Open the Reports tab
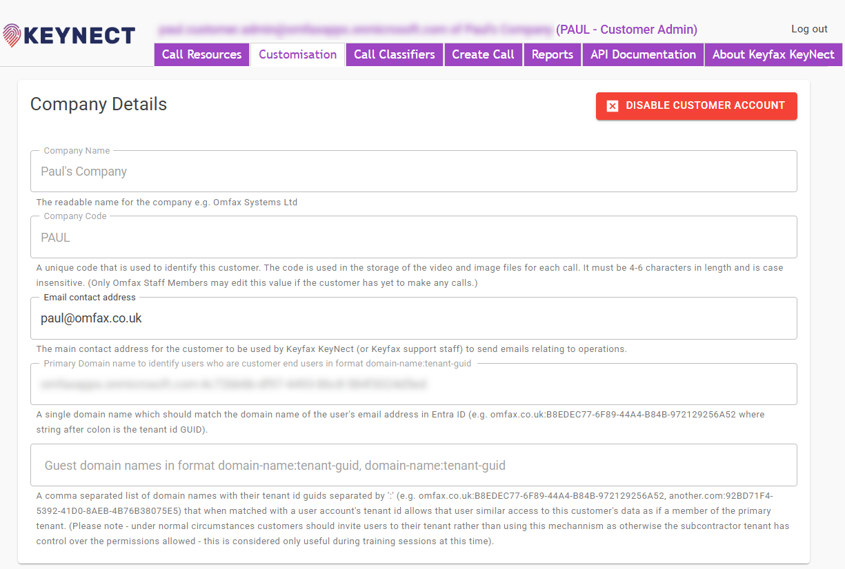Image resolution: width=845 pixels, height=569 pixels. pyautogui.click(x=552, y=55)
